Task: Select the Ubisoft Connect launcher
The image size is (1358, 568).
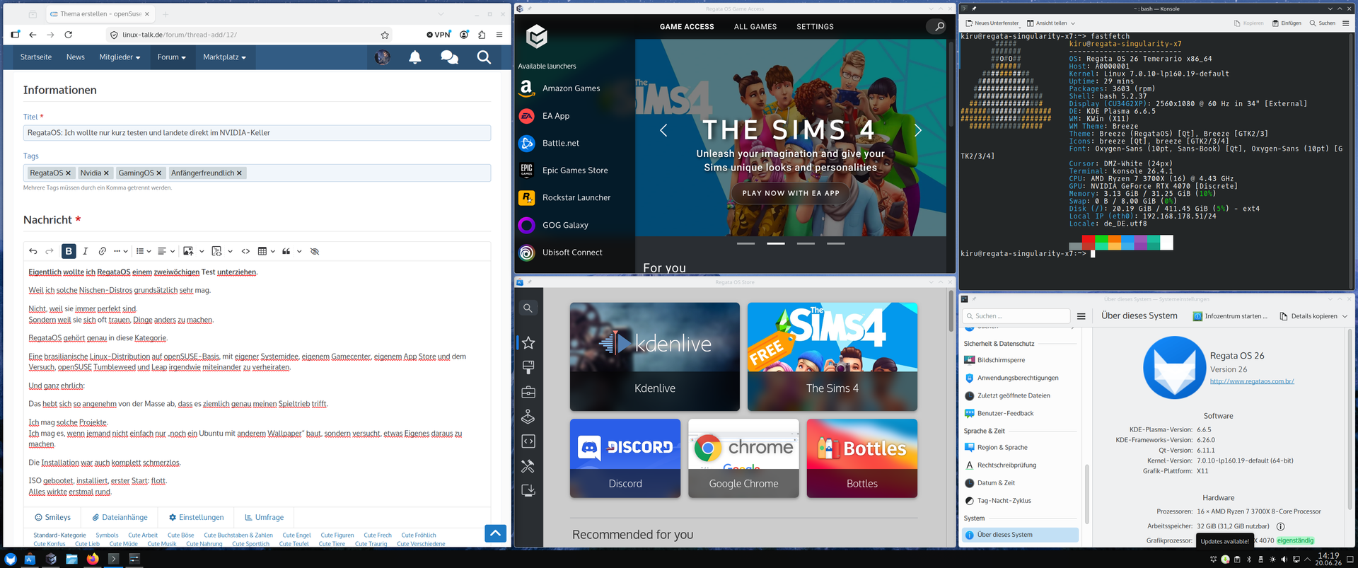Action: tap(560, 253)
